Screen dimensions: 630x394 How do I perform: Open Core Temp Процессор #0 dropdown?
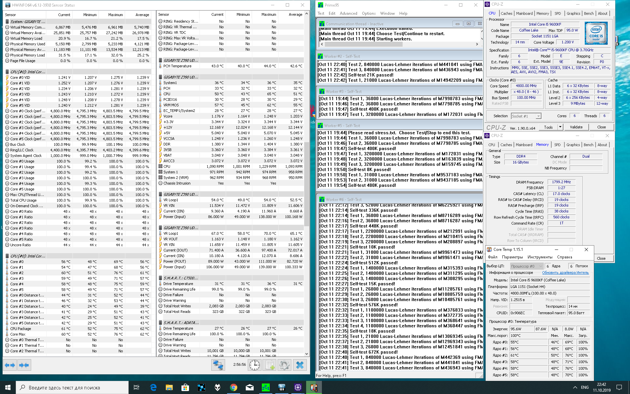click(526, 266)
